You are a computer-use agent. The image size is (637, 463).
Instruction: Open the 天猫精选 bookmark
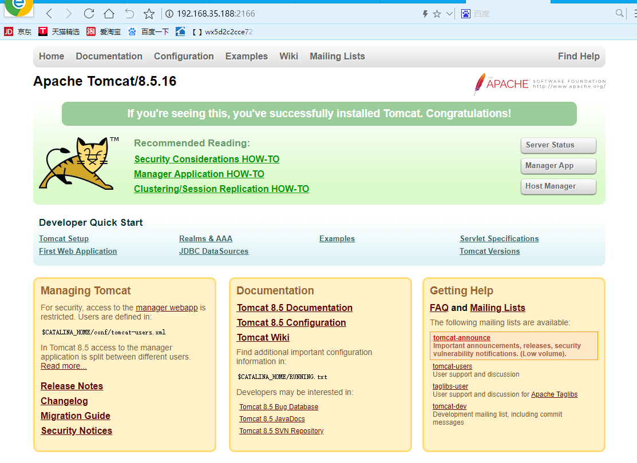tap(59, 31)
